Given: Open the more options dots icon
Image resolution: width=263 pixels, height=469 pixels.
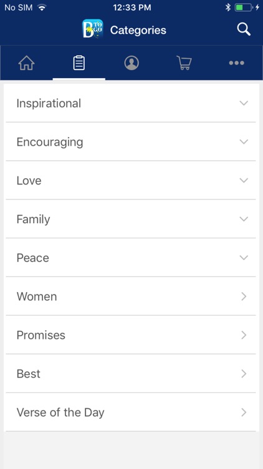Looking at the screenshot, I should (236, 63).
